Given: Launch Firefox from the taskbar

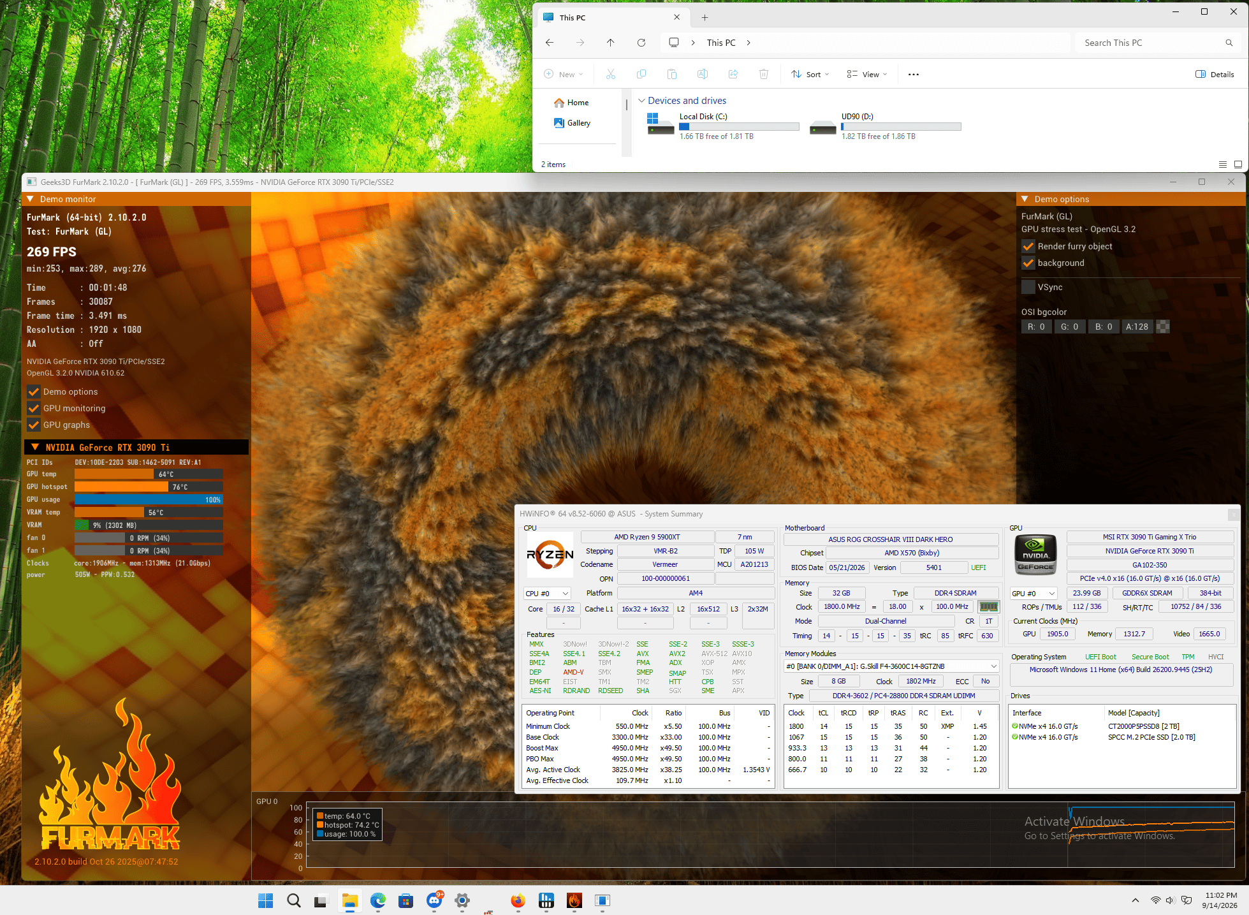Looking at the screenshot, I should click(518, 900).
